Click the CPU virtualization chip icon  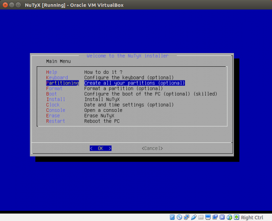pos(222,217)
